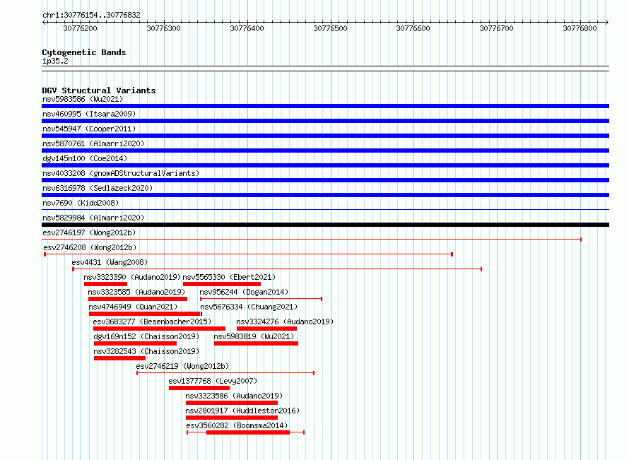
Task: Click the thick red bar under esv3560282
Action: coord(248,432)
